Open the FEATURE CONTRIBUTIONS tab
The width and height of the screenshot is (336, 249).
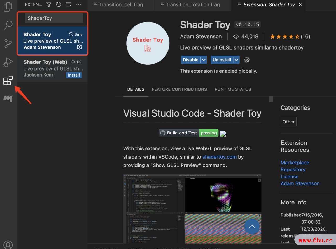click(179, 89)
